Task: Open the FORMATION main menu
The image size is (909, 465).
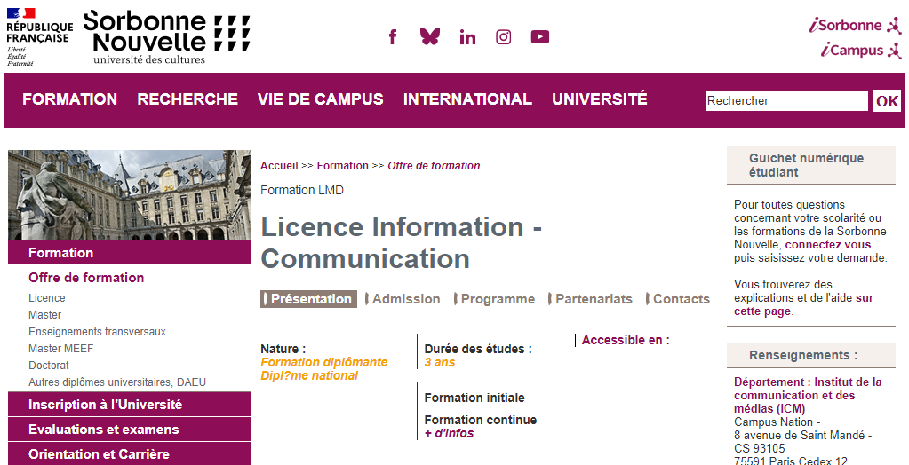Action: click(x=69, y=99)
